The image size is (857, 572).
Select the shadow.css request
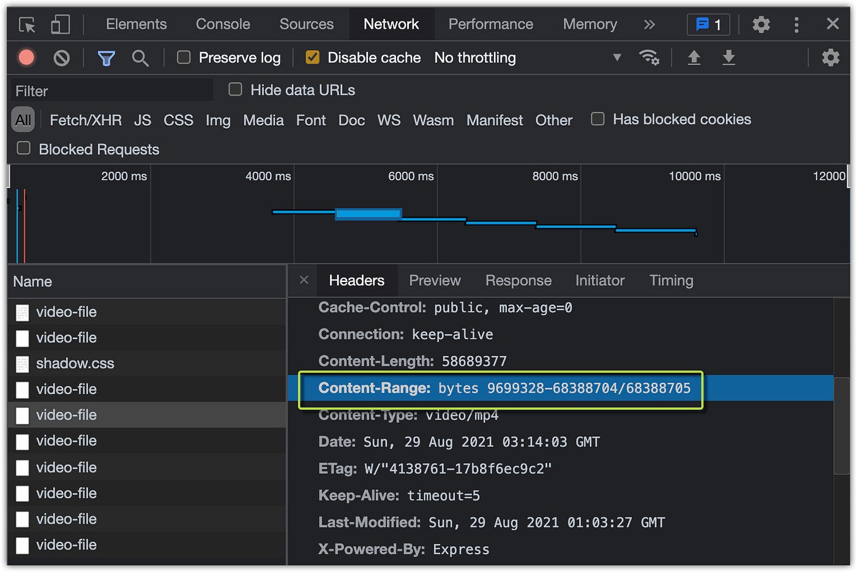click(75, 363)
